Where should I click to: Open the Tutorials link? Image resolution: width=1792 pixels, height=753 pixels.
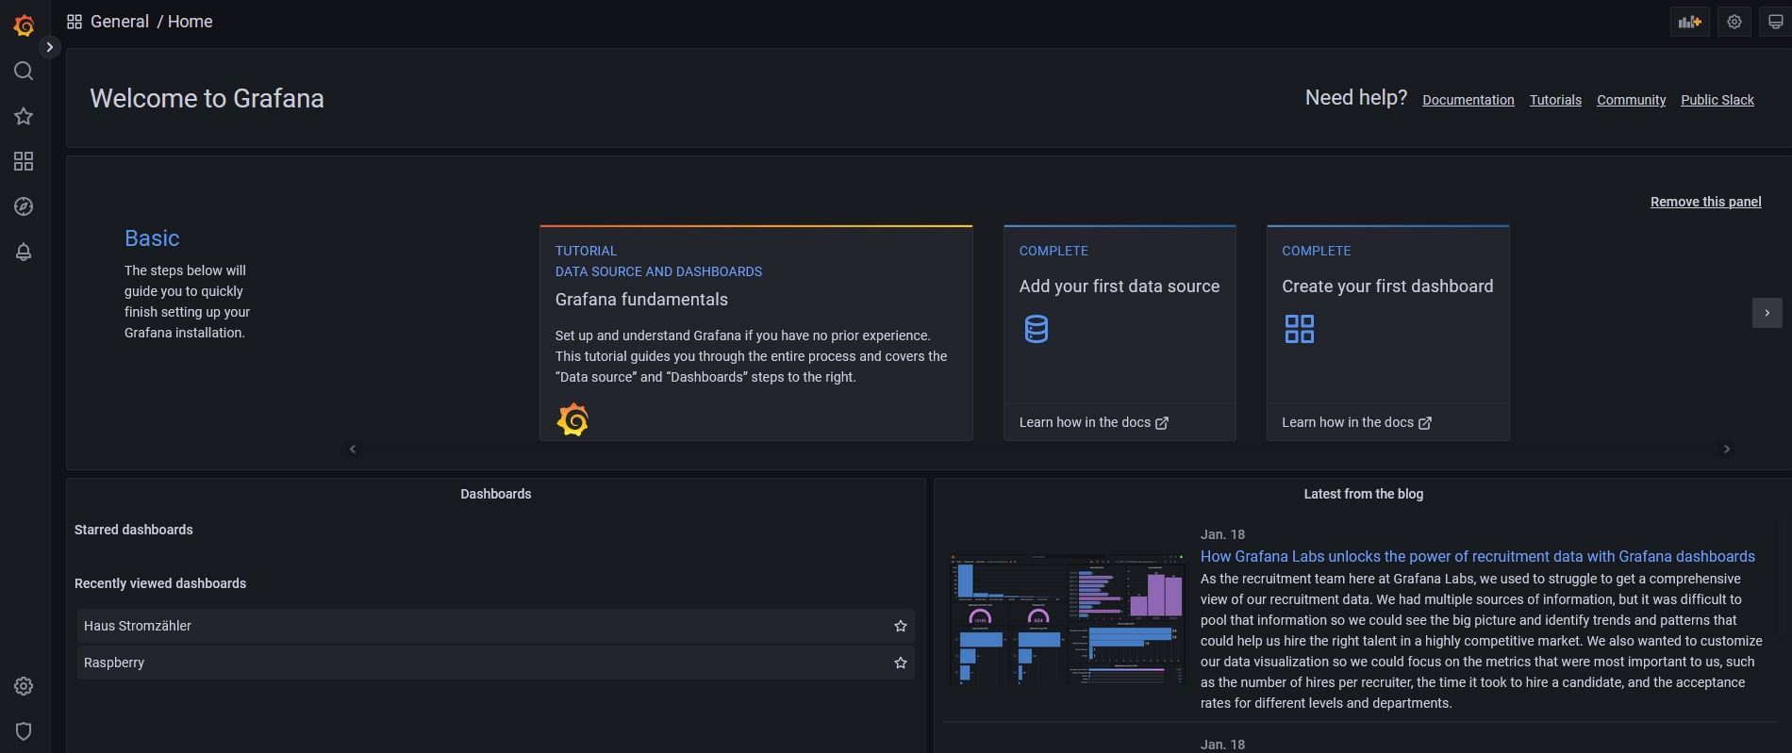click(x=1555, y=100)
